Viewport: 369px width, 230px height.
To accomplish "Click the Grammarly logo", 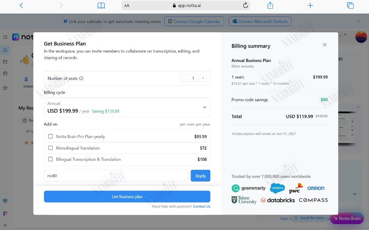I will (x=248, y=188).
